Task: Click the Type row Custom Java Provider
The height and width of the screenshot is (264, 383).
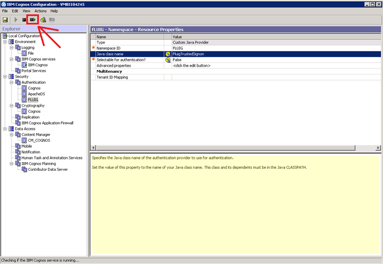Action: [x=276, y=43]
